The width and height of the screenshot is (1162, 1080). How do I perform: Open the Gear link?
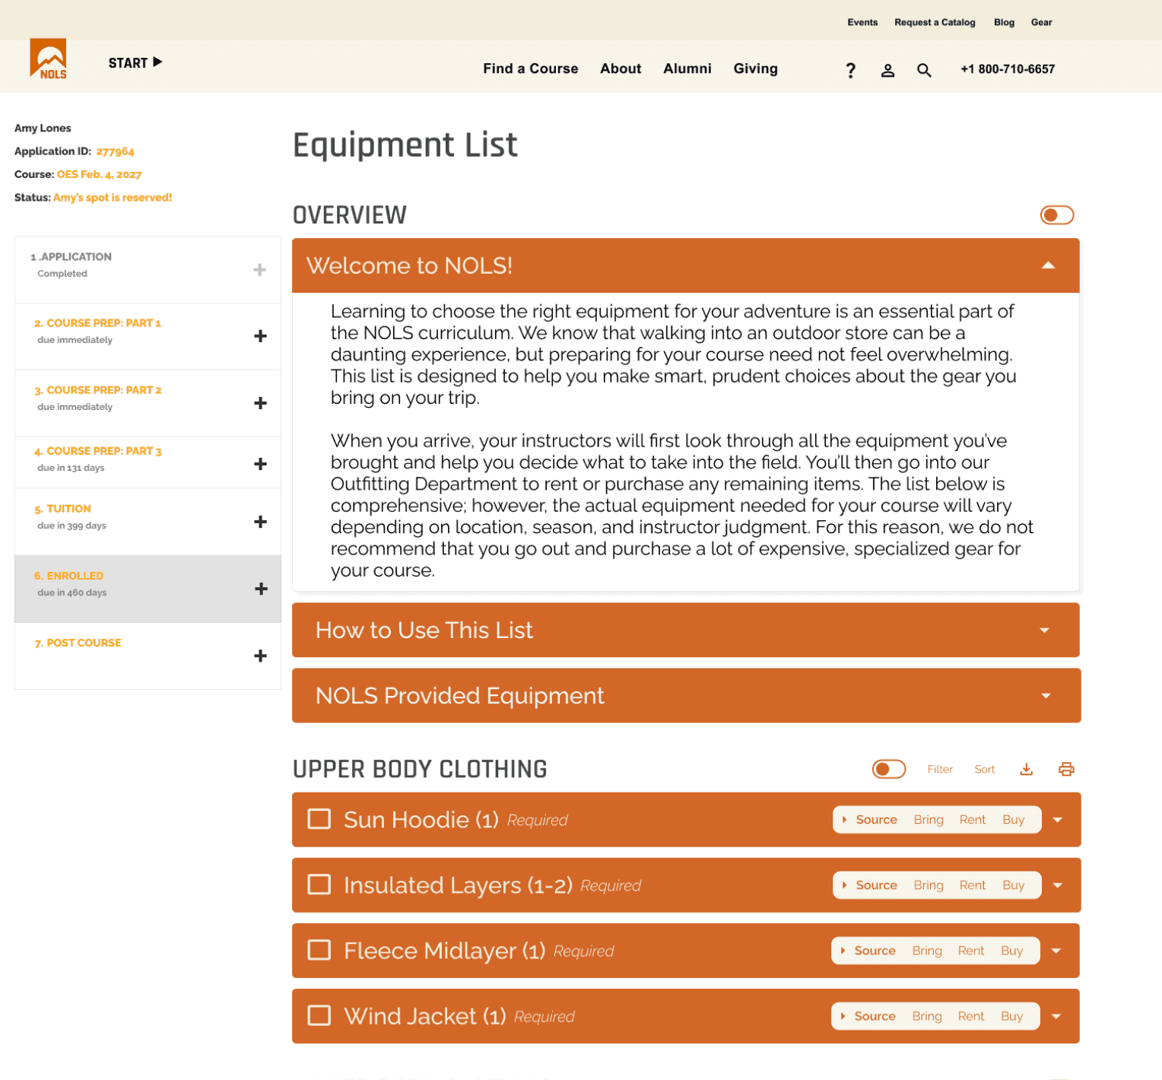coord(1041,22)
